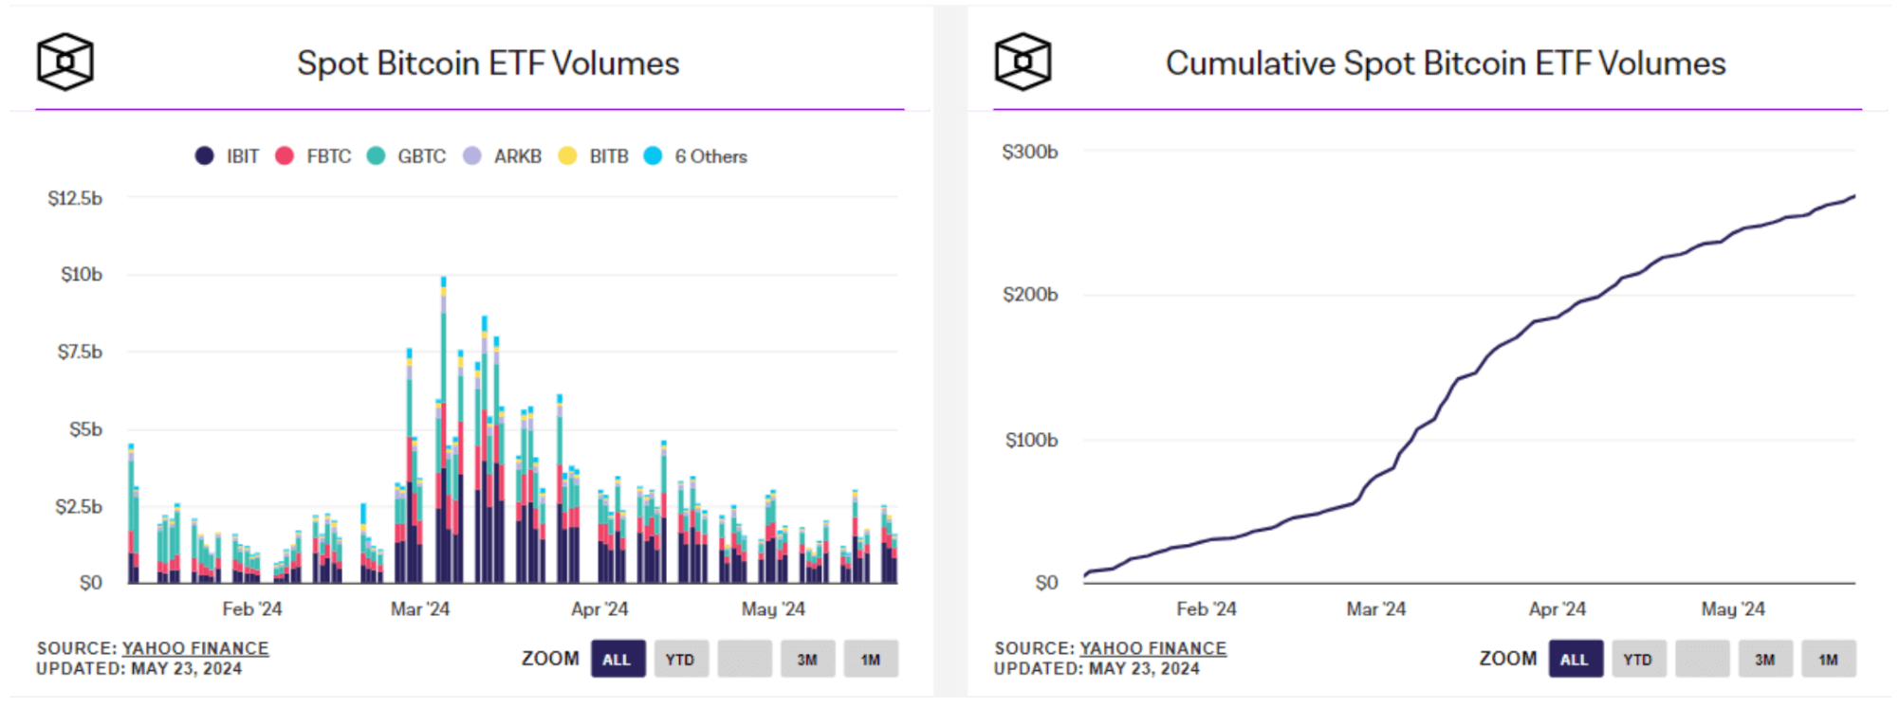The width and height of the screenshot is (1899, 707).
Task: Select YTD zoom on left chart
Action: click(680, 660)
